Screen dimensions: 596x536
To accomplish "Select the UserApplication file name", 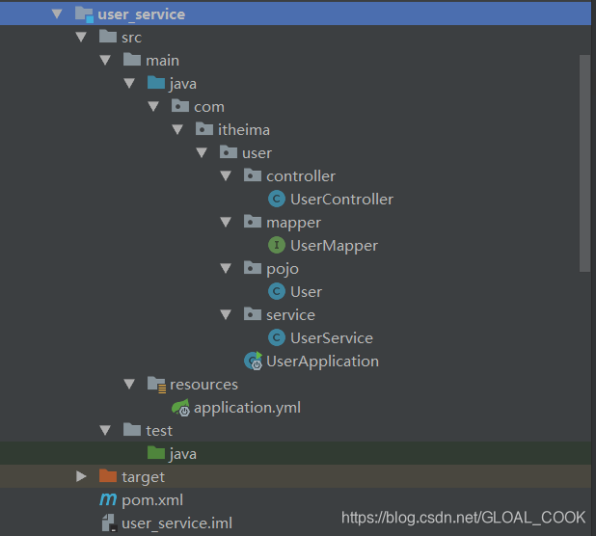I will click(322, 362).
